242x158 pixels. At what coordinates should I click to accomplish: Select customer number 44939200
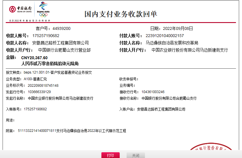pos(61,28)
